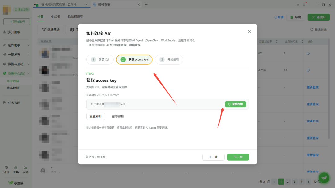Click the notification bell icon
Viewport: 335px width, 188px height.
pos(304,4)
